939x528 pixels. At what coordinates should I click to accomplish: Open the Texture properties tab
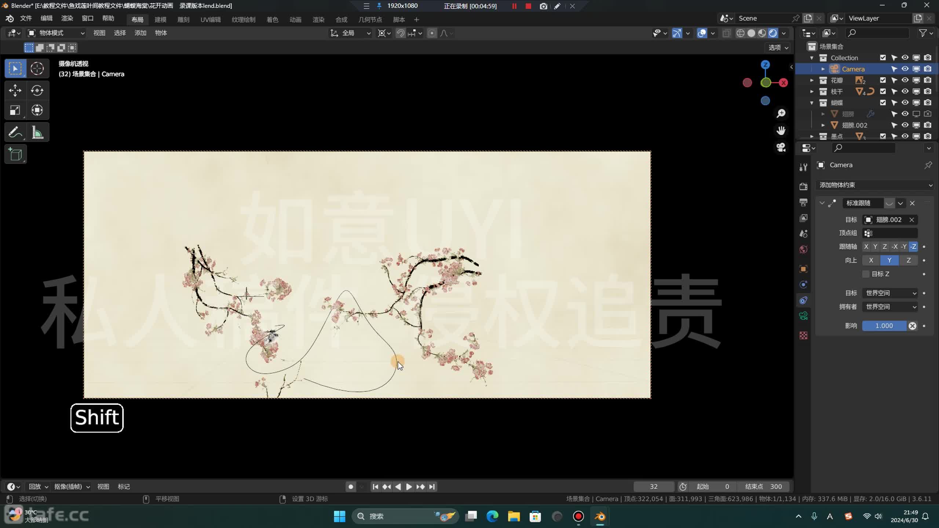(803, 335)
